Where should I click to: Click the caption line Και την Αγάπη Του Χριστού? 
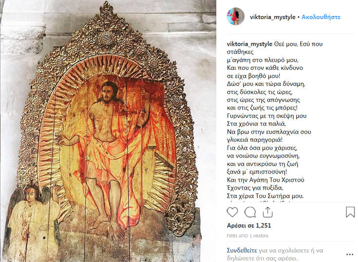(x=265, y=180)
